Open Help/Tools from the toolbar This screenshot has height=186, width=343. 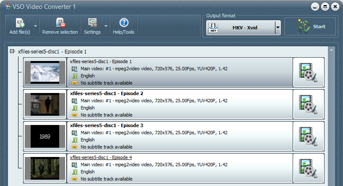tap(123, 23)
